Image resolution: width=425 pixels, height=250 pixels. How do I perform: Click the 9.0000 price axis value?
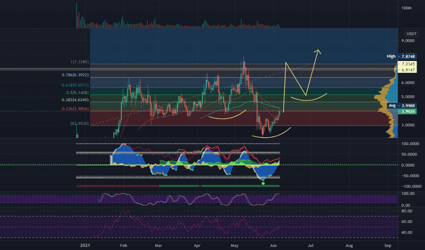click(408, 40)
